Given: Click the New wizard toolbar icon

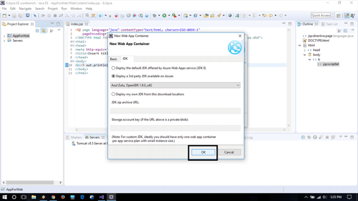Looking at the screenshot, I should coord(4,15).
